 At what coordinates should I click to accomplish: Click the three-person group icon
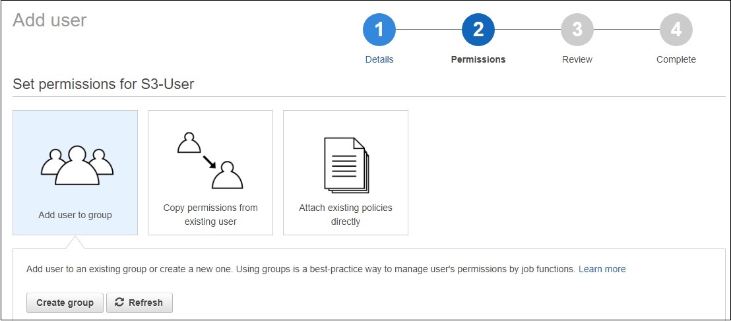75,164
